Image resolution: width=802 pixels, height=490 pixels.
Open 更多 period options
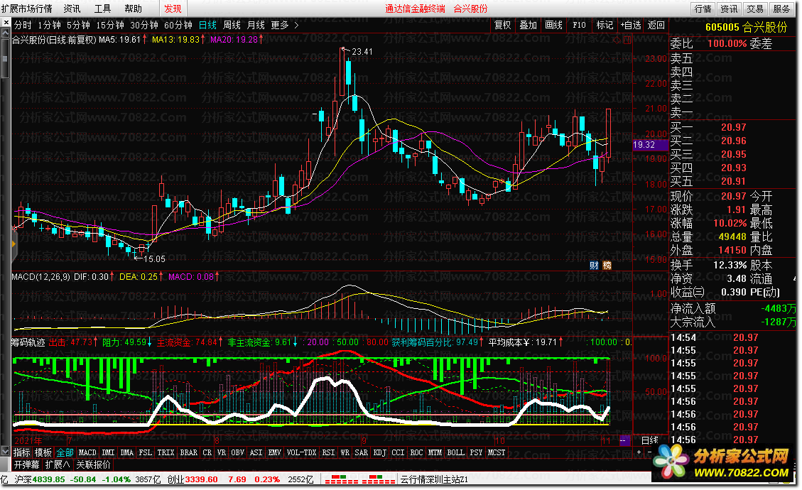coord(280,25)
